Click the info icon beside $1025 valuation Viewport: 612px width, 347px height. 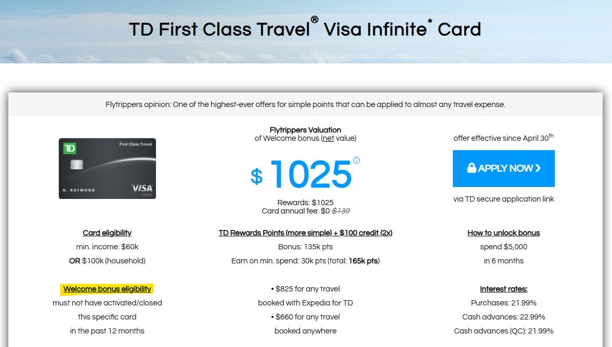pyautogui.click(x=356, y=161)
